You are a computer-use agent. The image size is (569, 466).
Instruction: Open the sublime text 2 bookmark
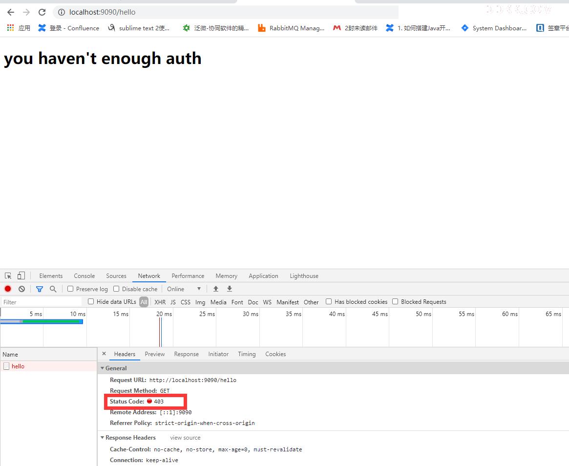(139, 28)
